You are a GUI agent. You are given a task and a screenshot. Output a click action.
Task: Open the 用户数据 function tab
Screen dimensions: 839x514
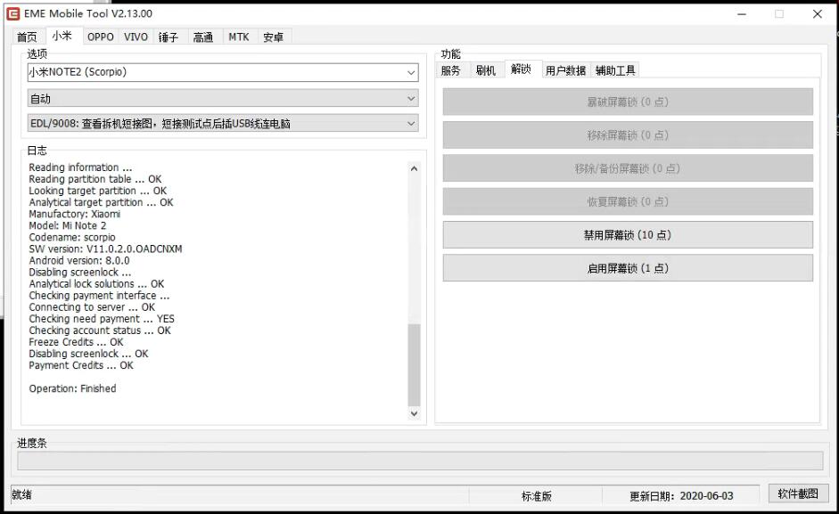pos(565,70)
